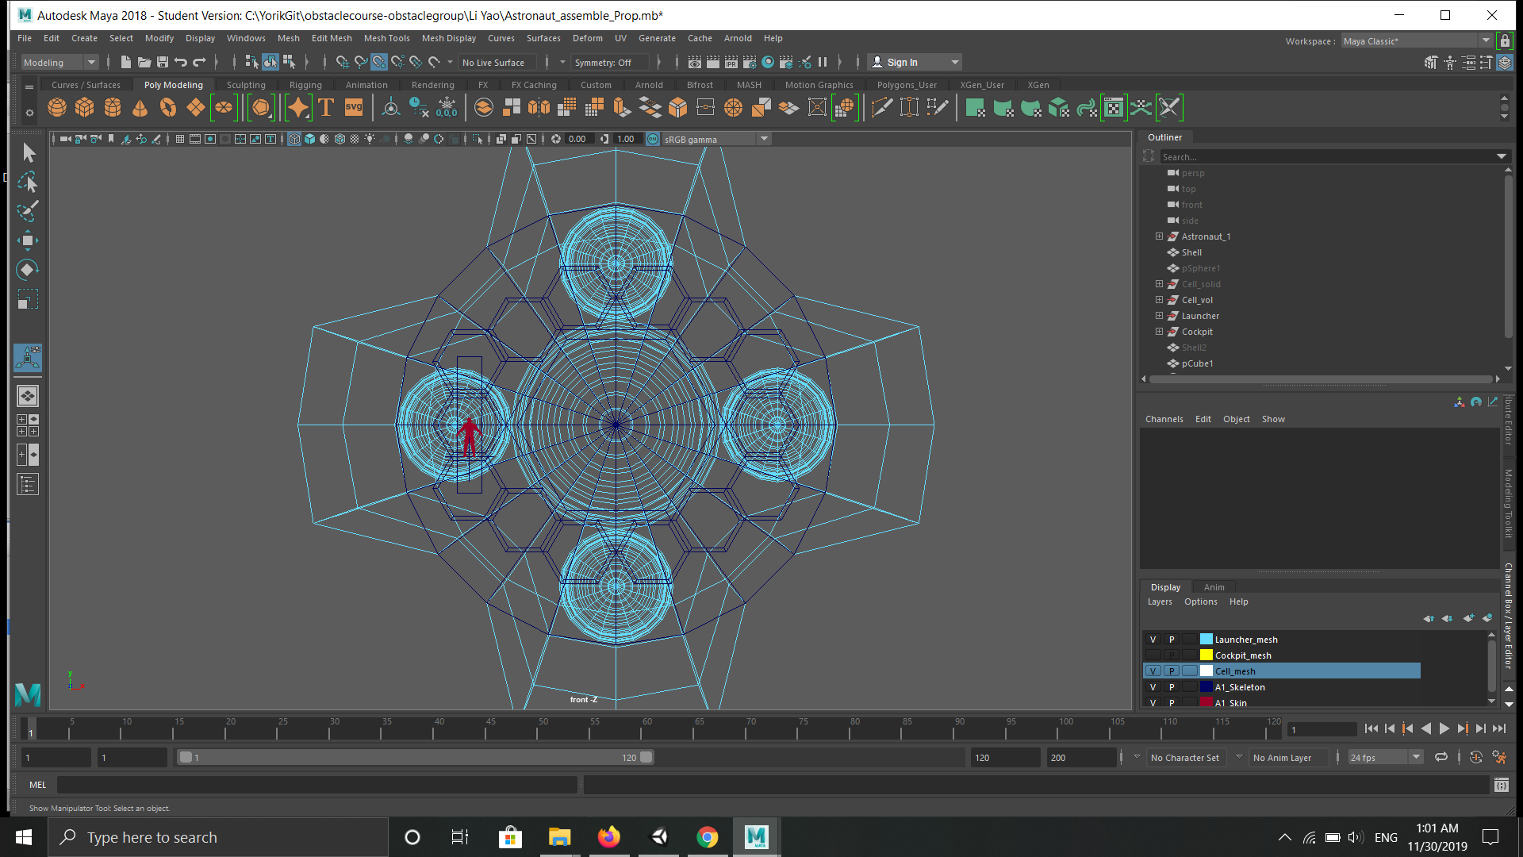Toggle visibility of the Launcher_mesh layer
Screen dimensions: 1523x857
point(1153,640)
